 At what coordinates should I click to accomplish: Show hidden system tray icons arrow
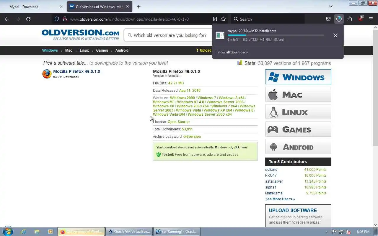[327, 232]
